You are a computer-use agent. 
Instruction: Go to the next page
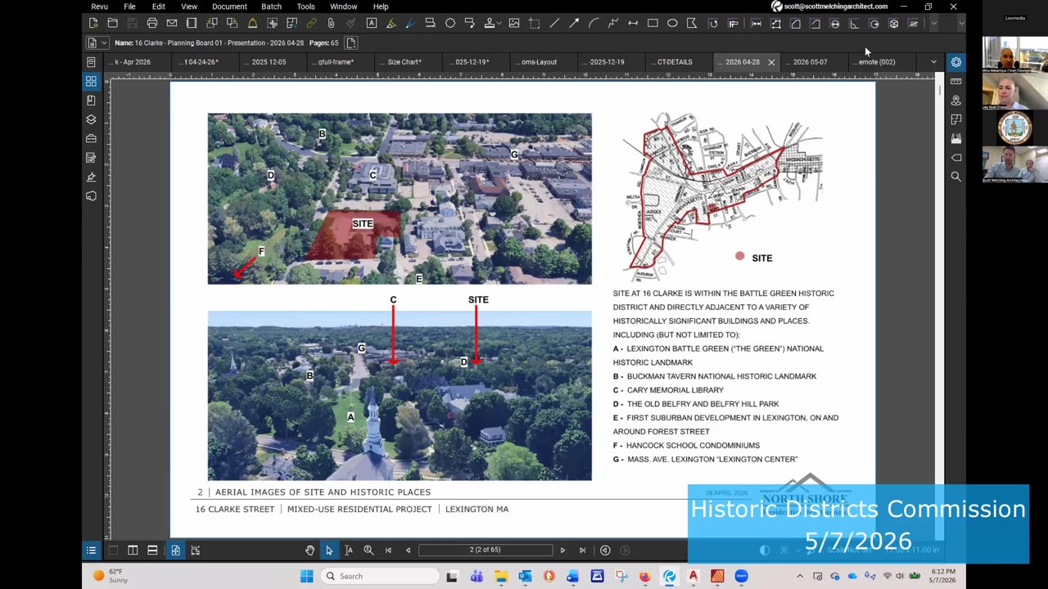coord(562,551)
